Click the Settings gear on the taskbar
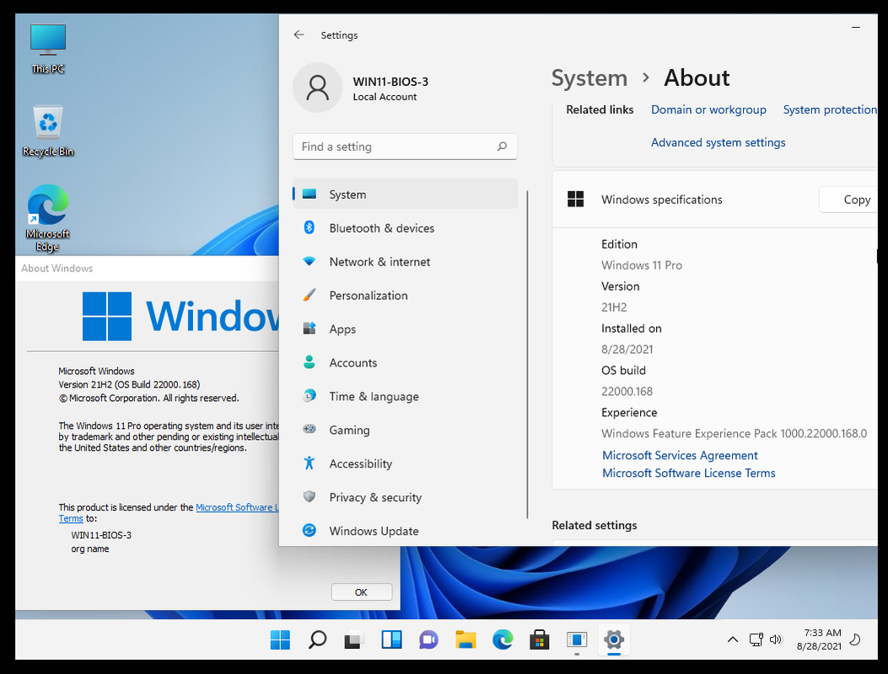The image size is (888, 674). coord(613,640)
